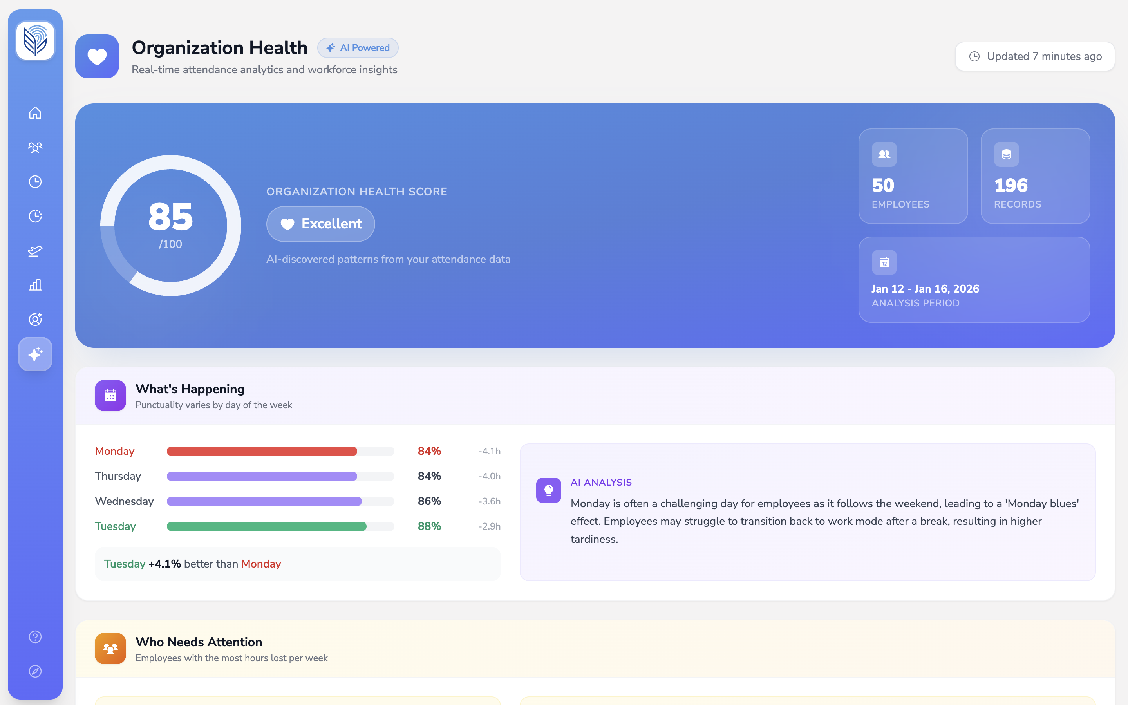Click the Home icon in the sidebar
The image size is (1128, 705).
tap(35, 113)
